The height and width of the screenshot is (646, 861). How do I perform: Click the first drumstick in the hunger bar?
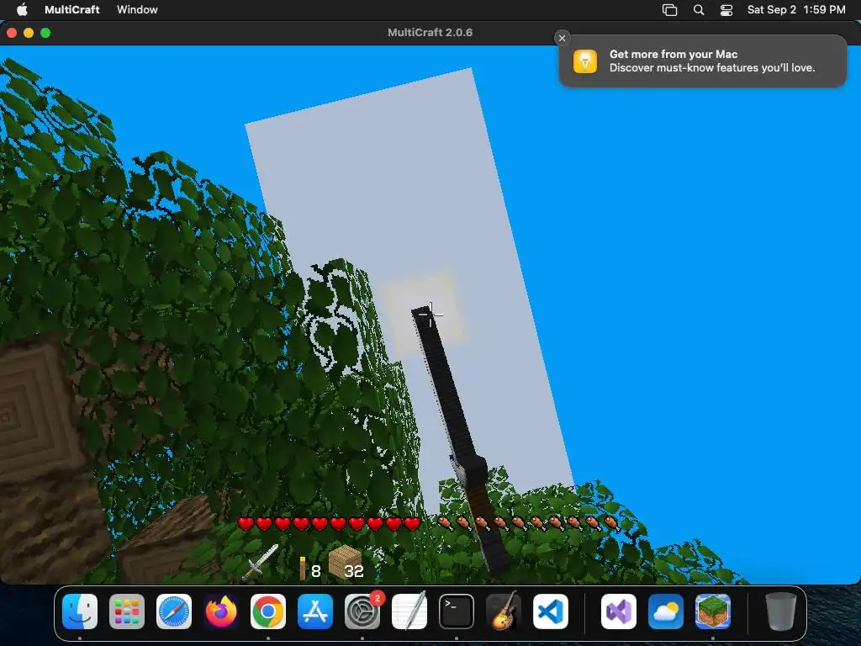pyautogui.click(x=446, y=523)
